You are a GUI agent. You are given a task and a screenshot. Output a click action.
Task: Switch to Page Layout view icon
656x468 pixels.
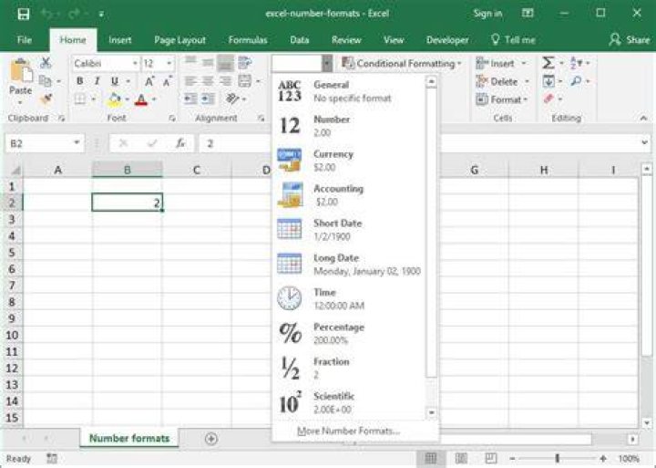pos(461,458)
